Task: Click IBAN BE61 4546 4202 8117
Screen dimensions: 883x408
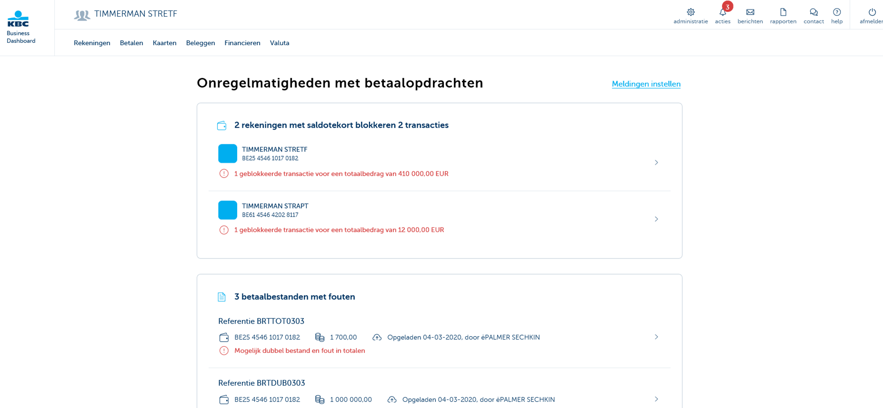Action: click(270, 215)
